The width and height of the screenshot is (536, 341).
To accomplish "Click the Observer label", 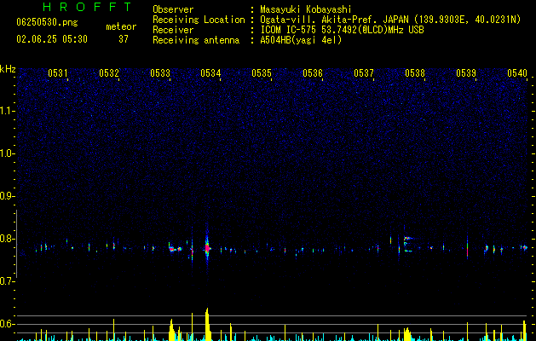I will pyautogui.click(x=173, y=9).
